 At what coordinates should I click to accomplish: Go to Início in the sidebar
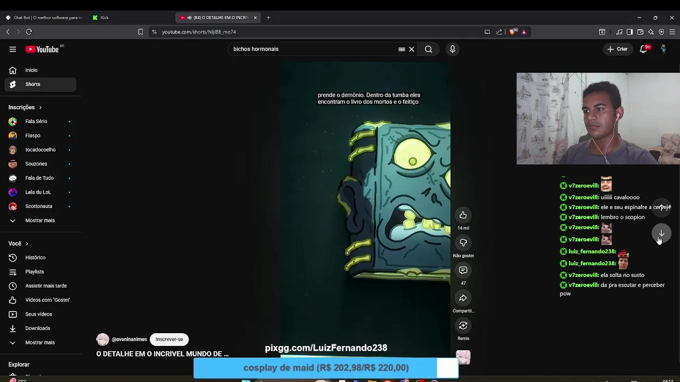coord(40,70)
